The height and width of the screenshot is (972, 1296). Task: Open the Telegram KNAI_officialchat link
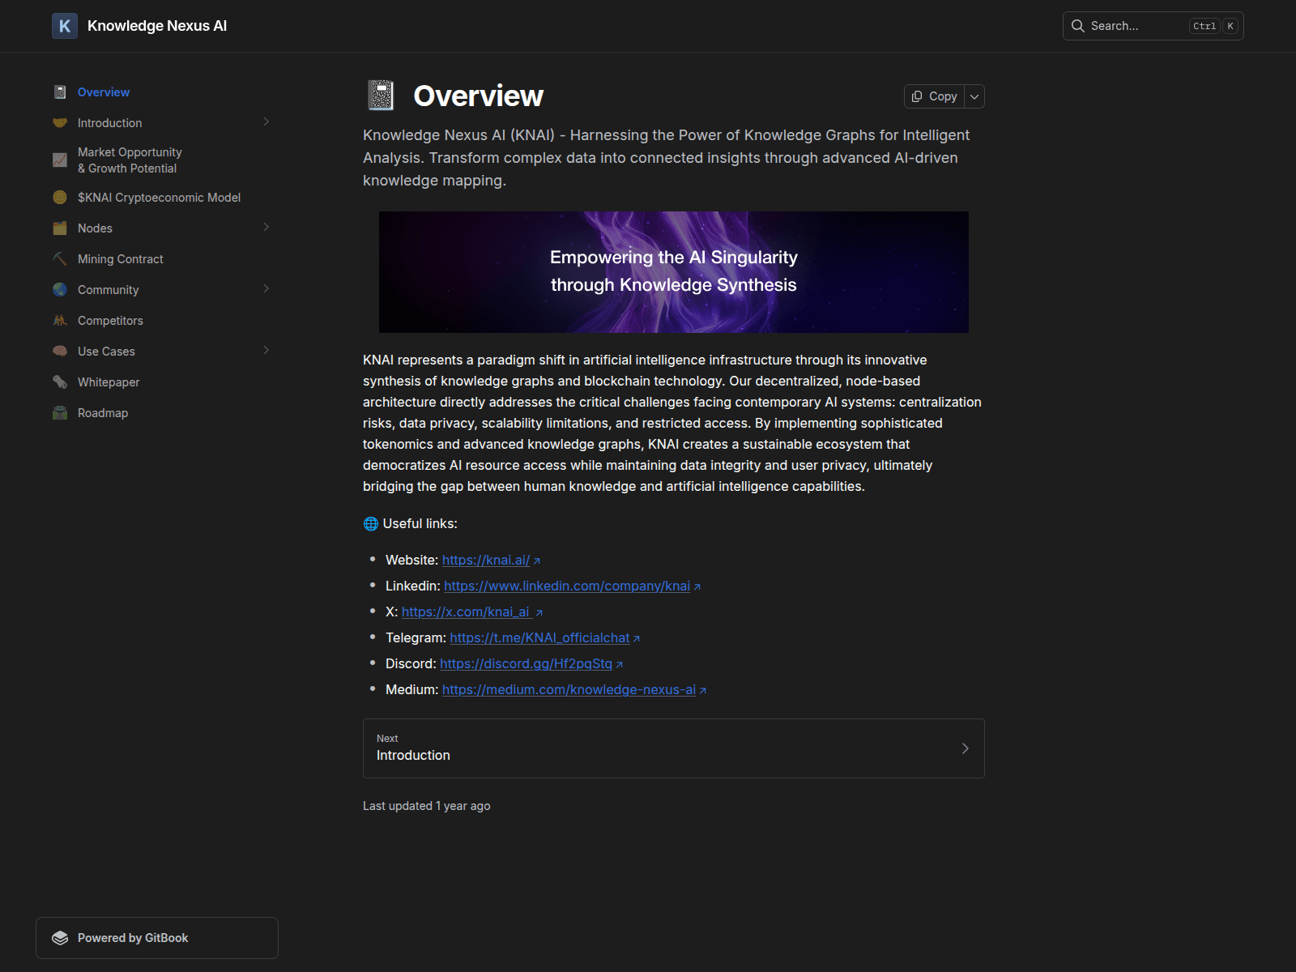[539, 637]
